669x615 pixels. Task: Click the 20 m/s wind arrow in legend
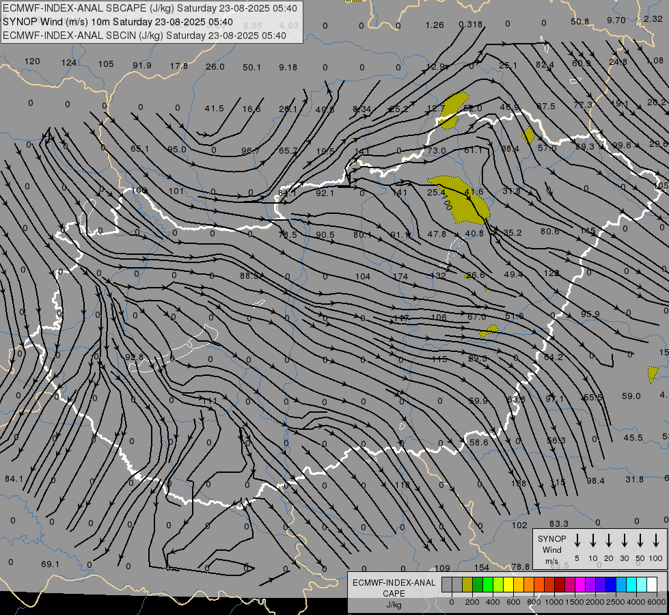(x=609, y=541)
